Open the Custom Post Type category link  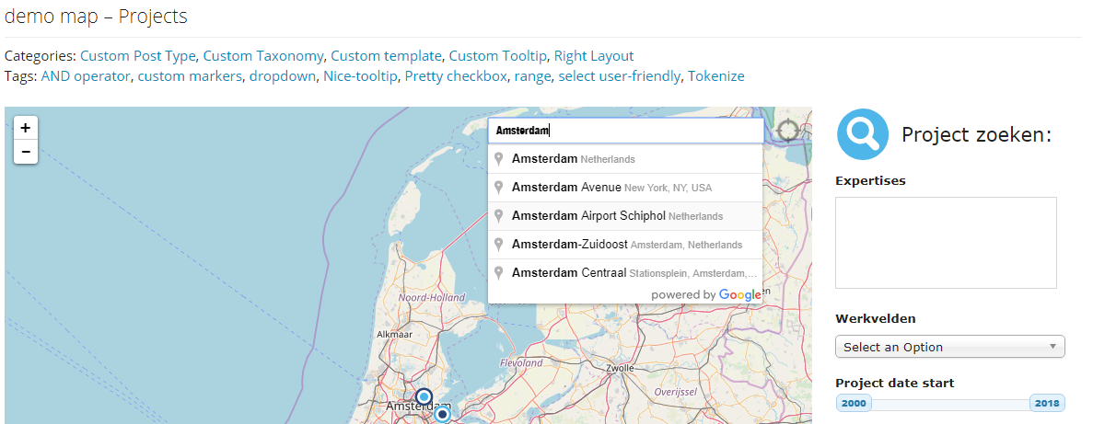click(x=138, y=56)
